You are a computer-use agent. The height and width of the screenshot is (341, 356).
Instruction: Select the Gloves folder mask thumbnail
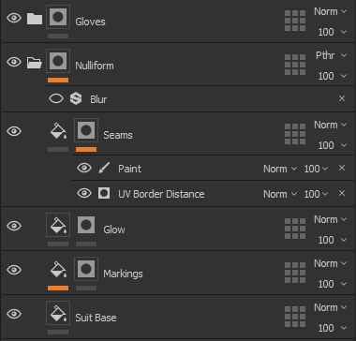[58, 17]
